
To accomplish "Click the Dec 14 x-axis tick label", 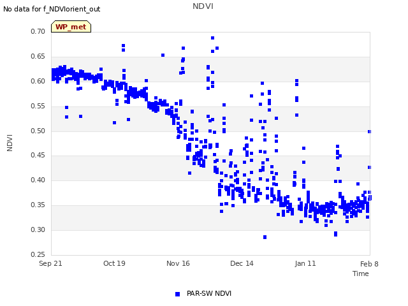I will [242, 263].
